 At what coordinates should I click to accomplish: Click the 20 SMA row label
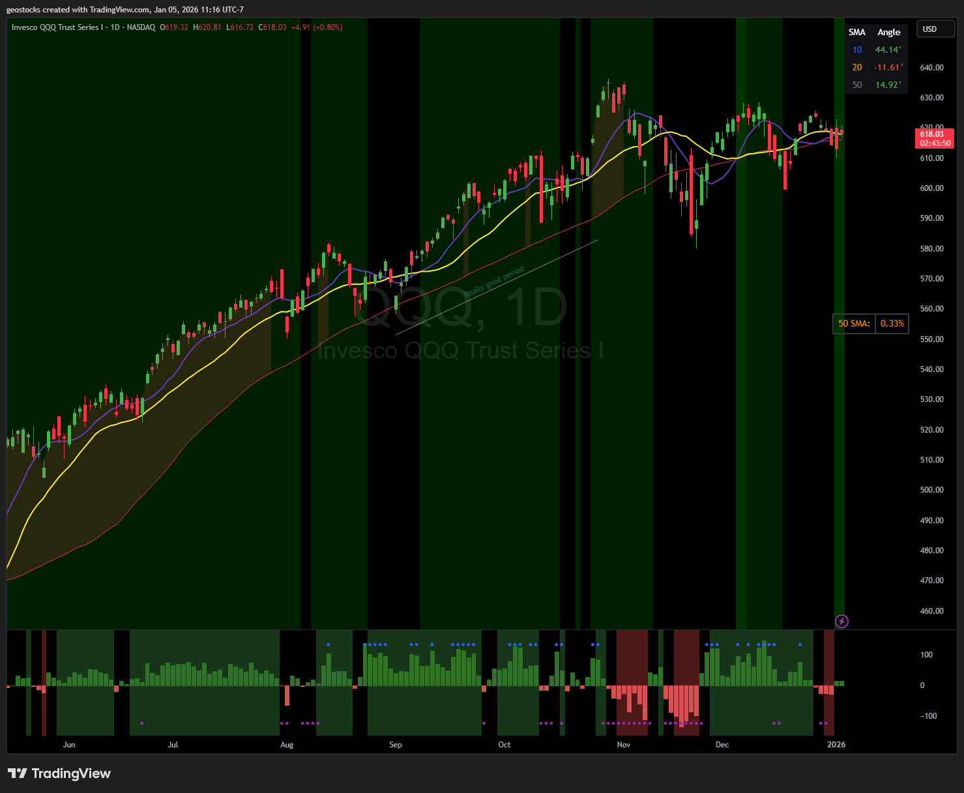click(x=857, y=68)
